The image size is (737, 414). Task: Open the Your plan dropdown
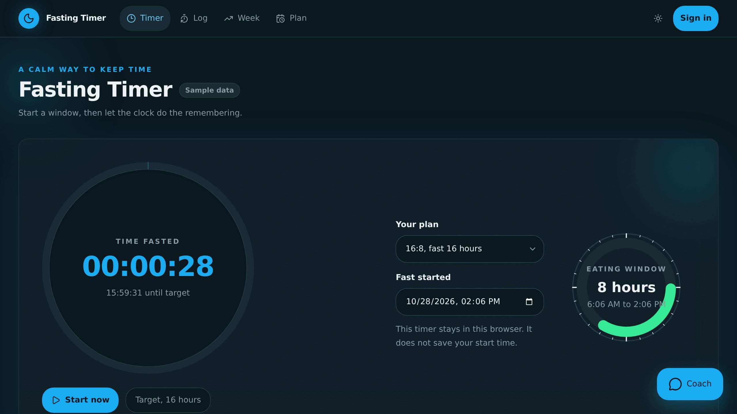(x=470, y=249)
